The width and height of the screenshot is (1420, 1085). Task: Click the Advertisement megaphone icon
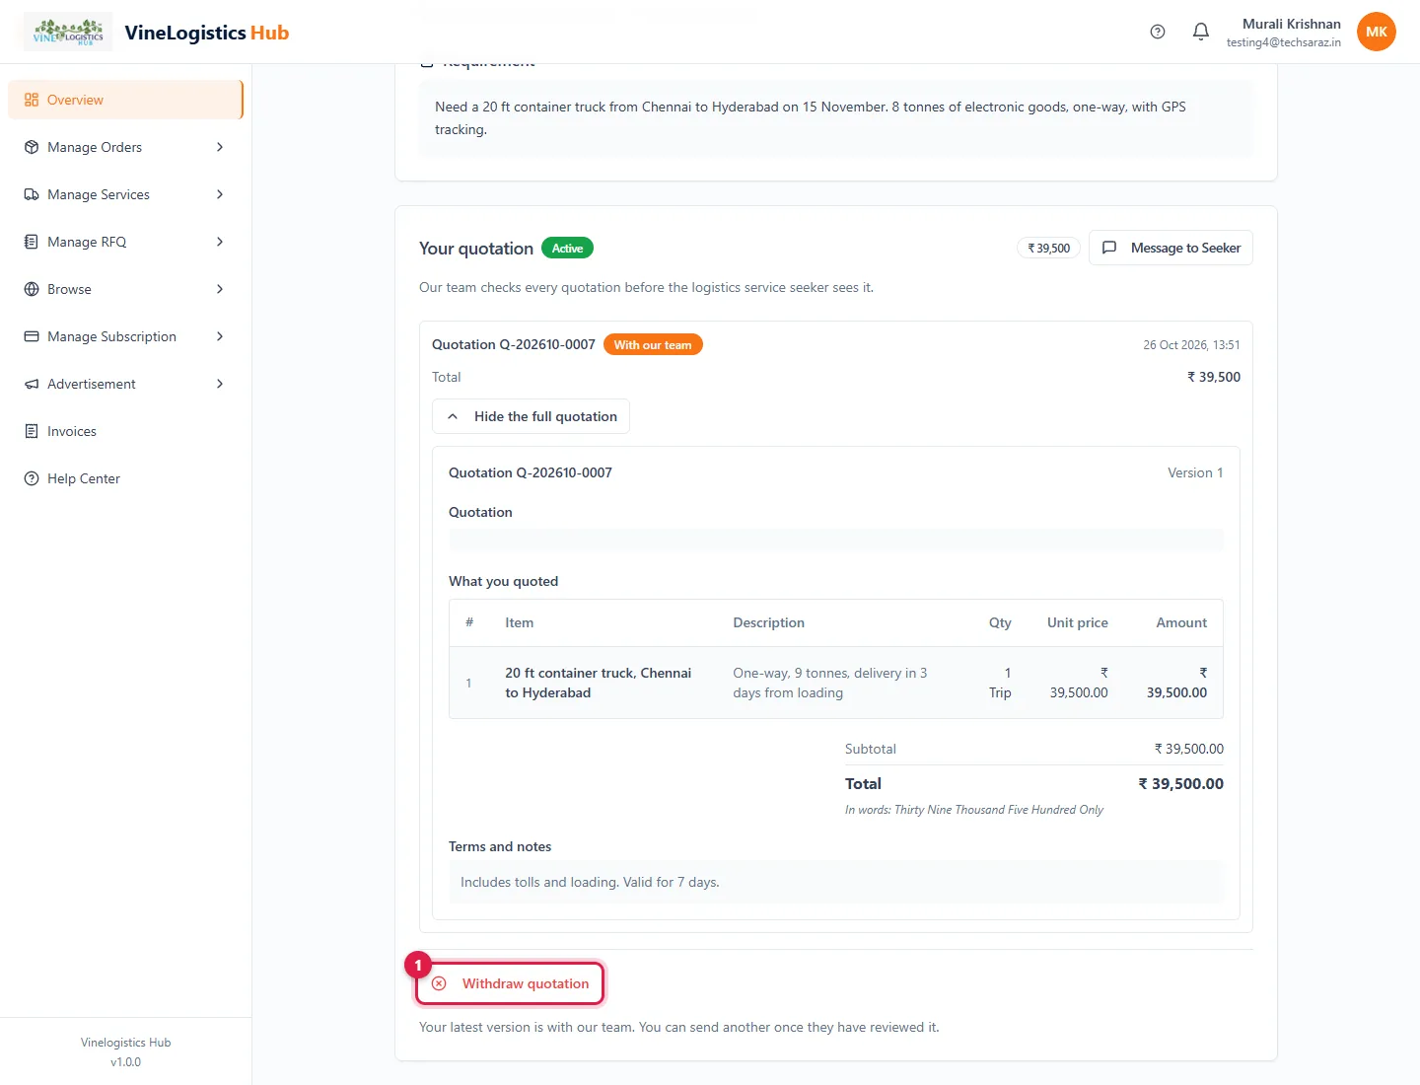tap(32, 384)
